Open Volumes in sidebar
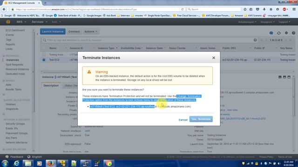Screen dimensions: 298x167 click(x=11, y=104)
